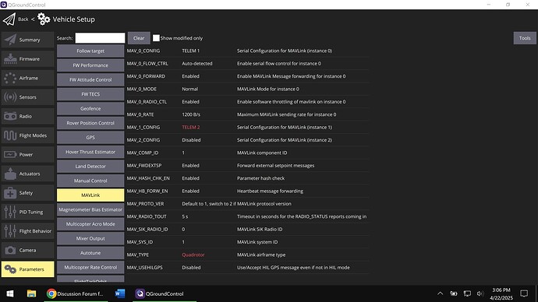Screen dimensions: 538x302
Task: Select the Mixer Output group
Action: (90, 238)
